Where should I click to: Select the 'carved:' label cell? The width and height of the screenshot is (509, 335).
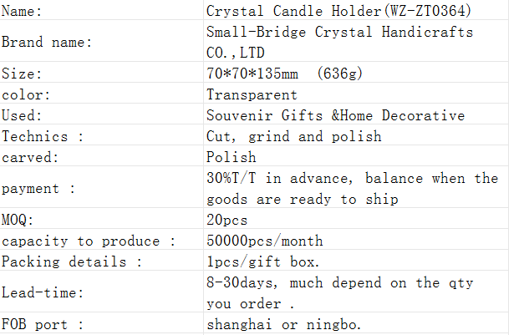click(x=102, y=156)
